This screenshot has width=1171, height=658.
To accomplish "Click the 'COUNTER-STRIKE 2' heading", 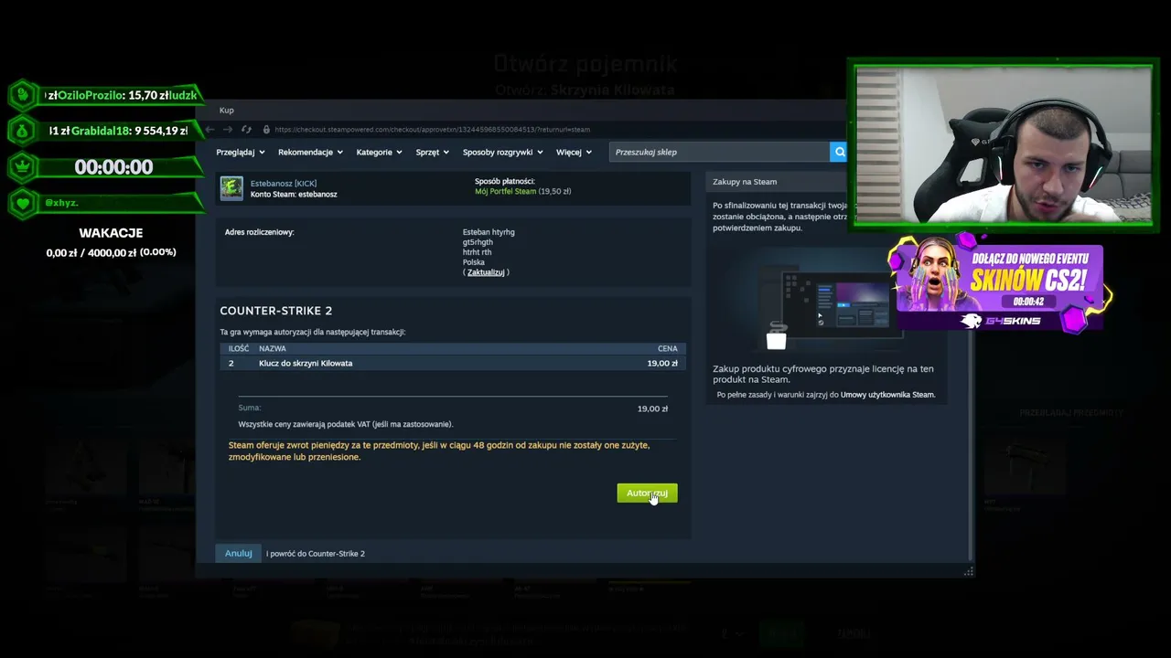I will 276,311.
